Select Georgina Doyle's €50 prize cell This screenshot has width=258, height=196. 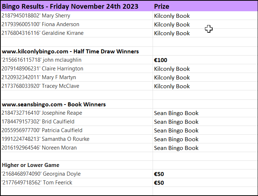pyautogui.click(x=205, y=174)
